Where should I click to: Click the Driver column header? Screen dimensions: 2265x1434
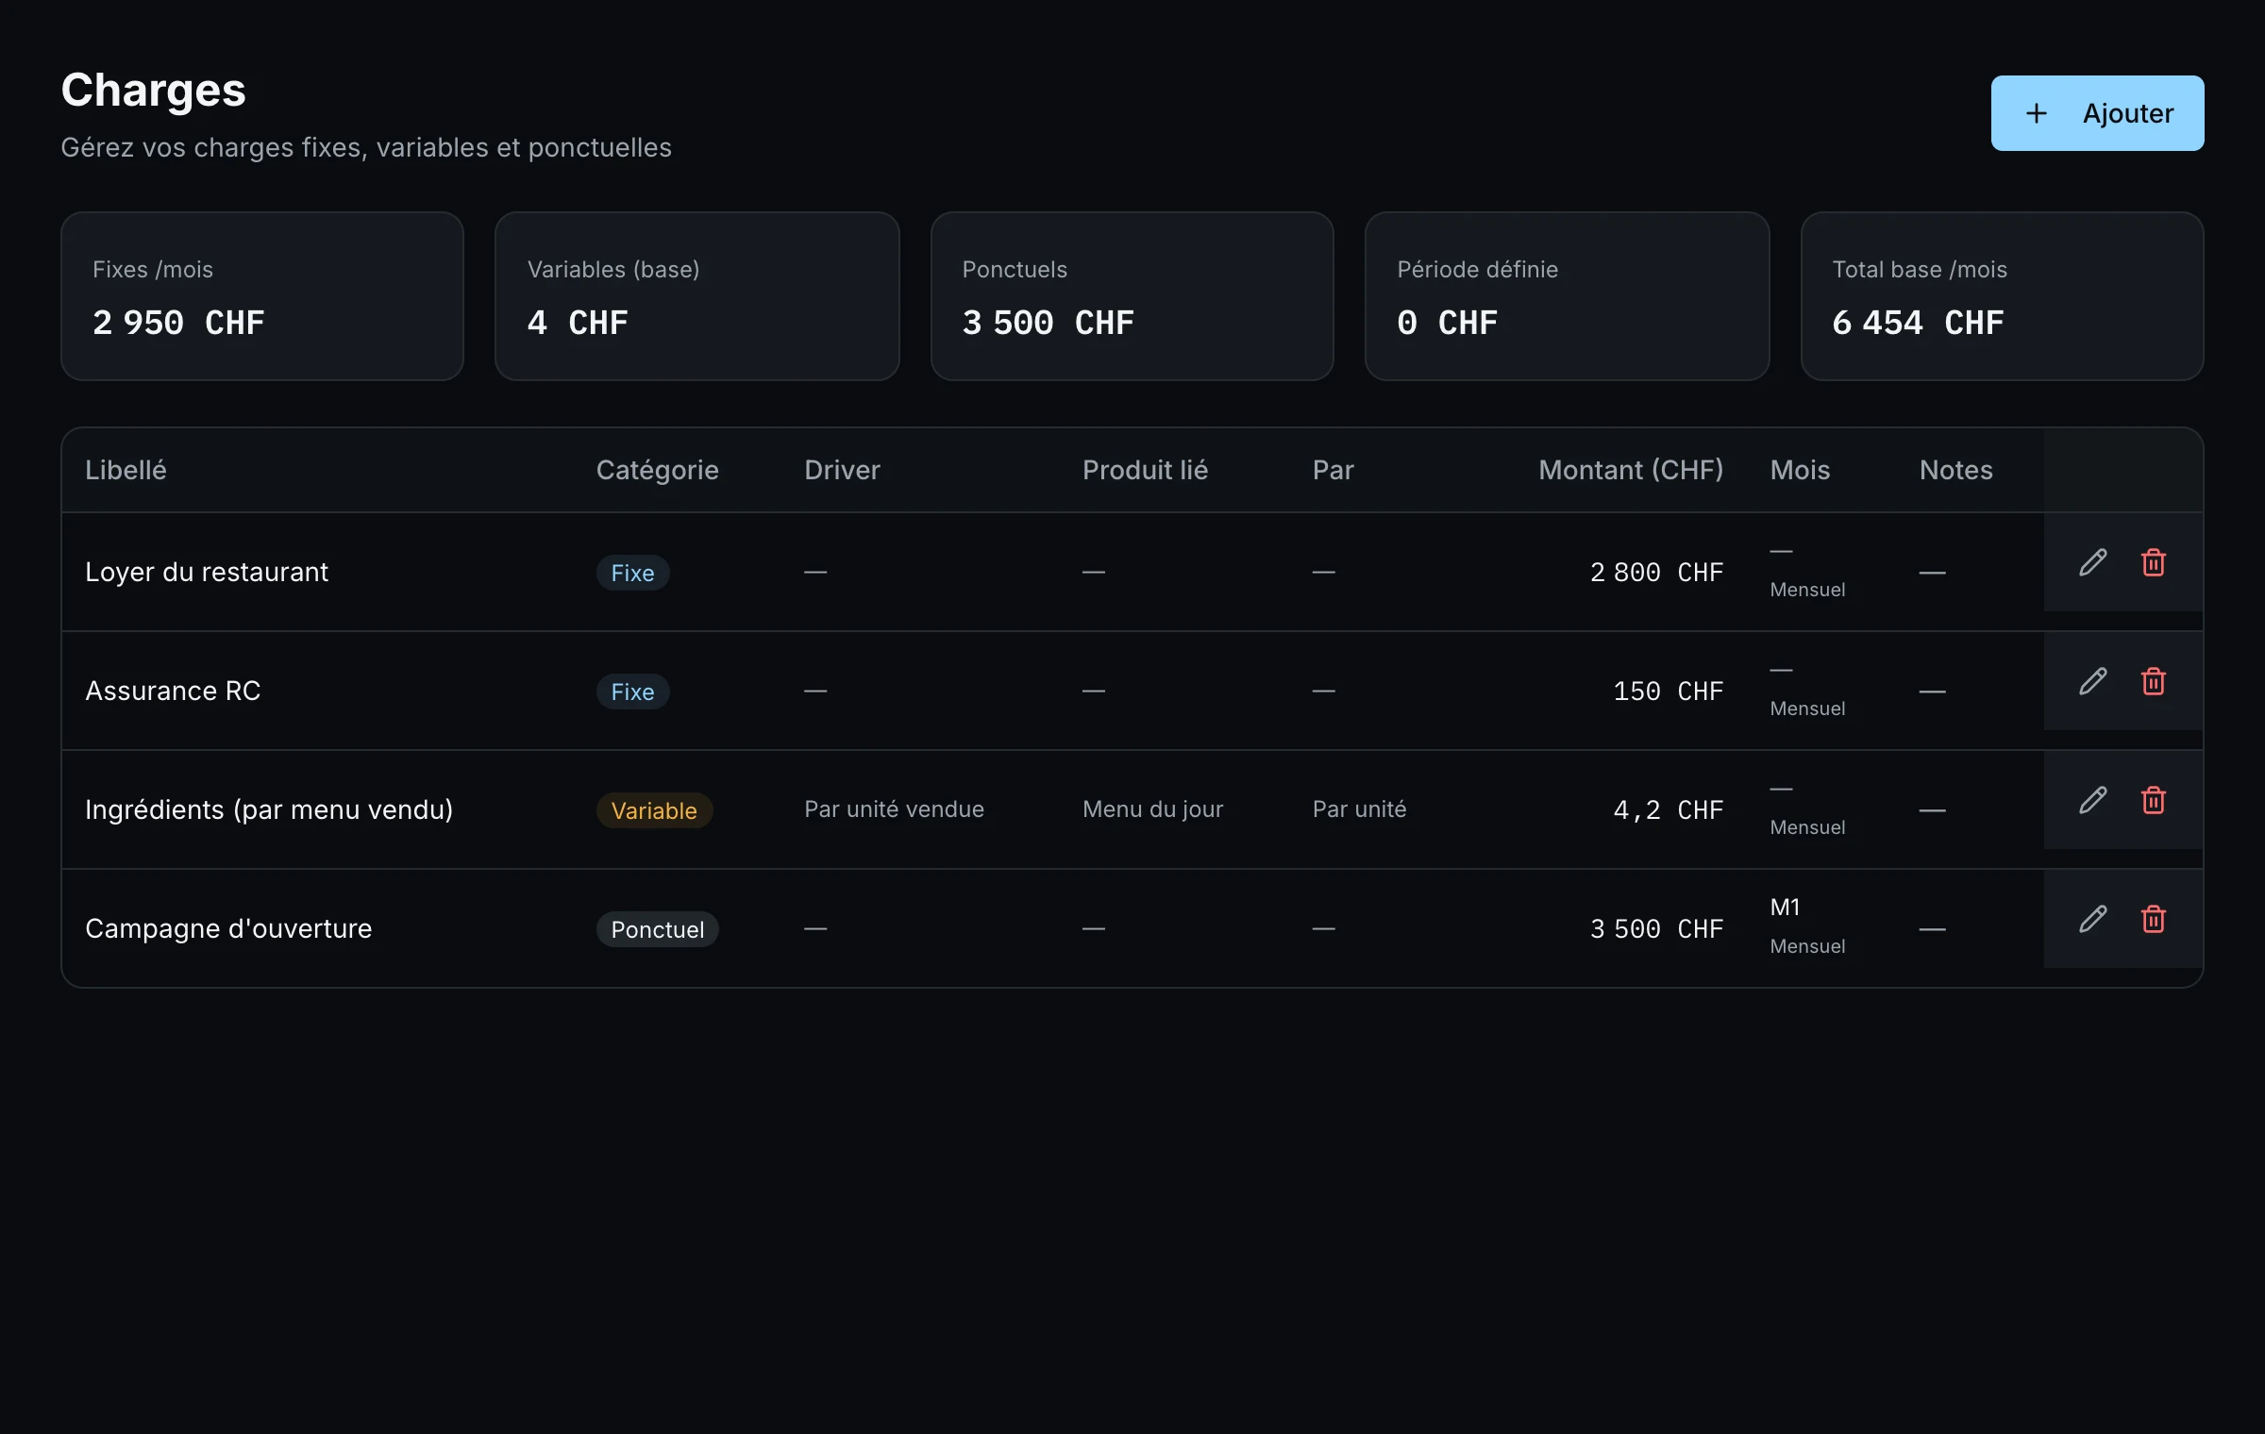842,470
